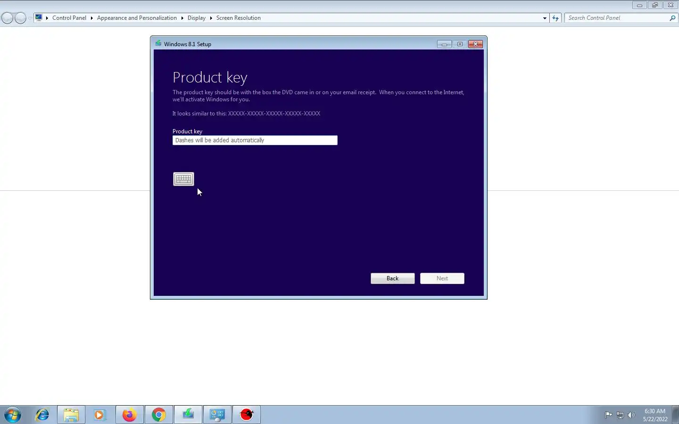The height and width of the screenshot is (424, 679).
Task: Select Screen Resolution breadcrumb item
Action: [238, 18]
